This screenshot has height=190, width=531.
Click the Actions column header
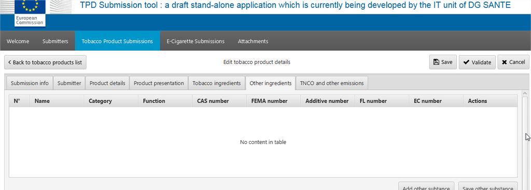pos(491,101)
